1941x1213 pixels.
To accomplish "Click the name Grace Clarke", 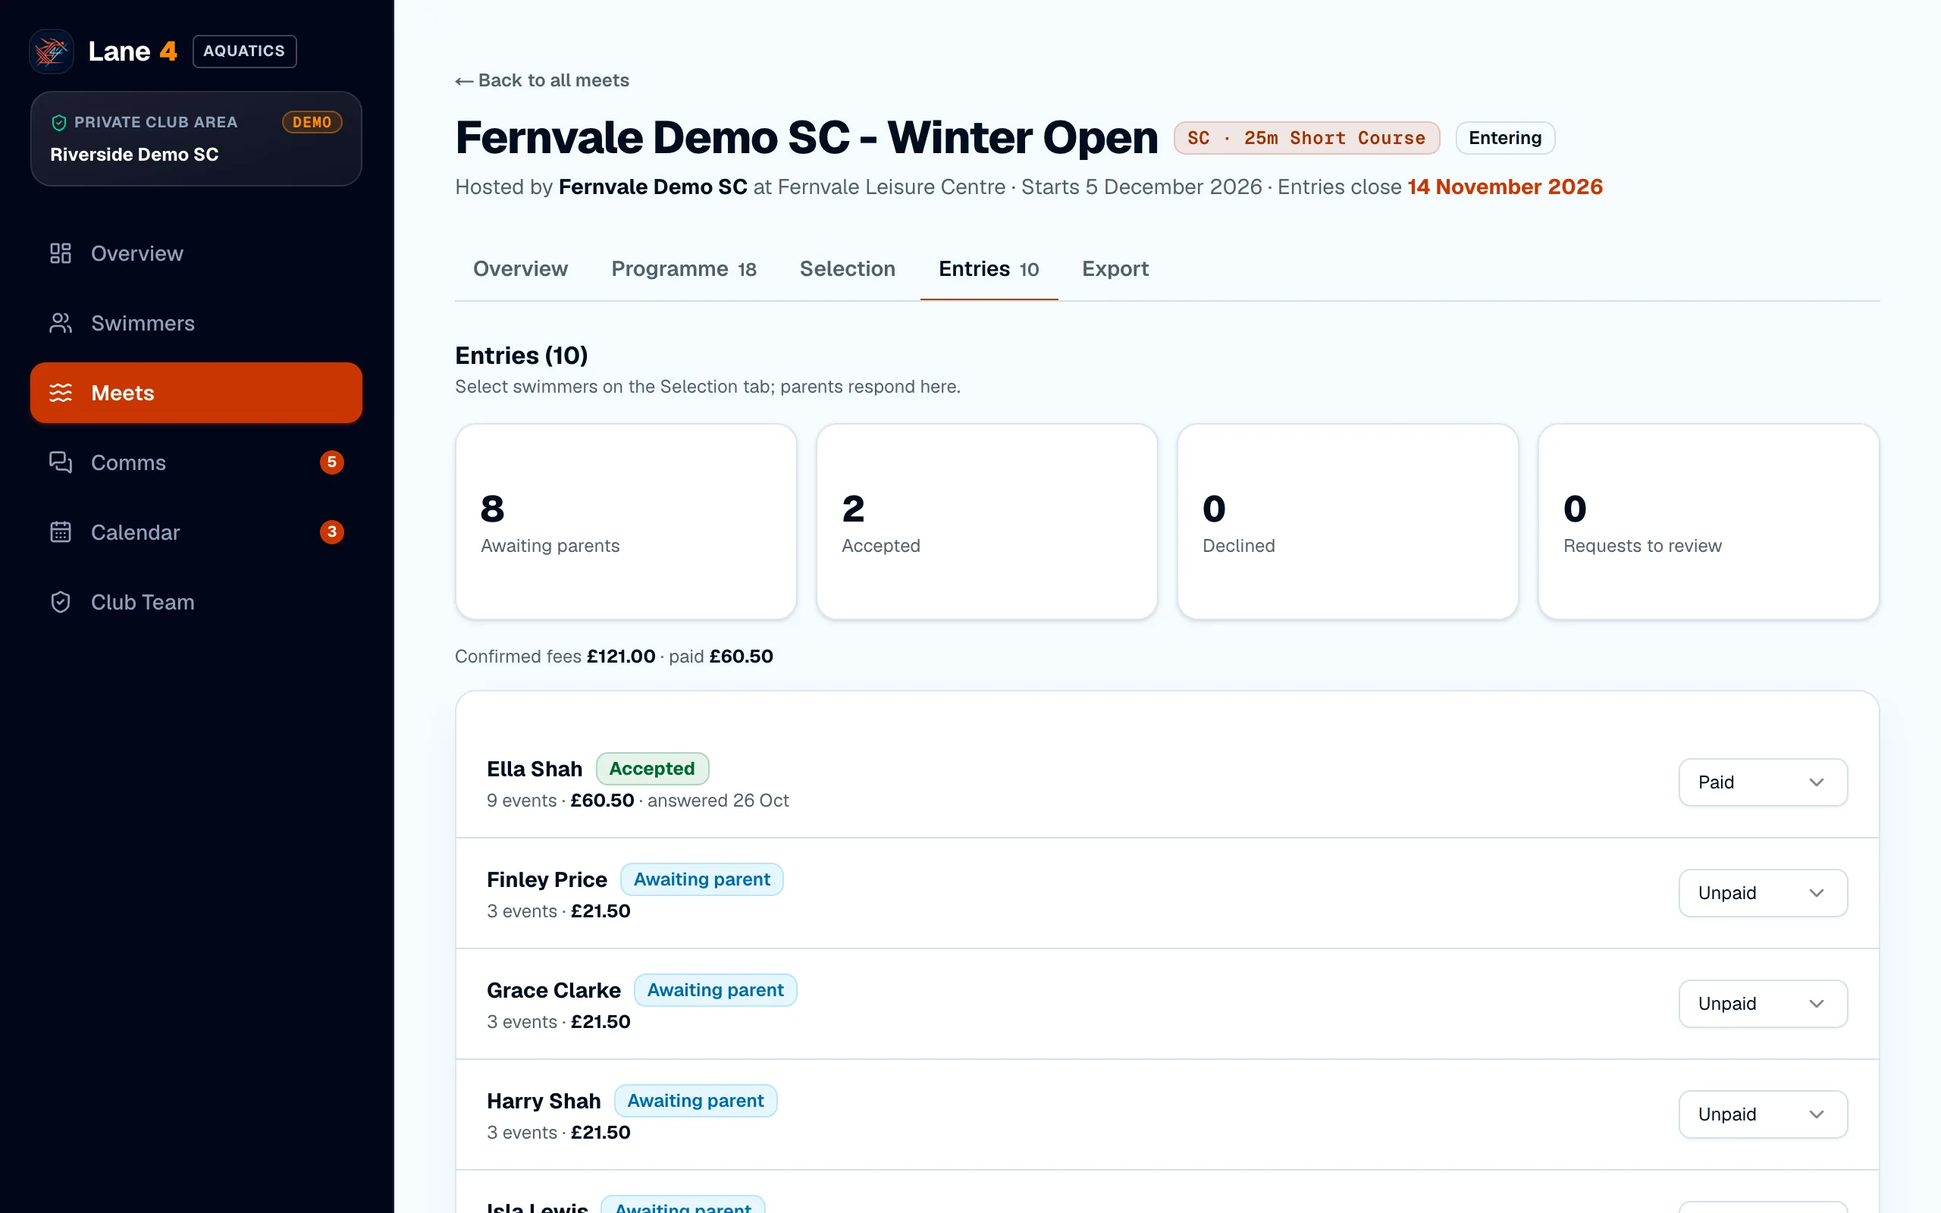I will (x=553, y=990).
